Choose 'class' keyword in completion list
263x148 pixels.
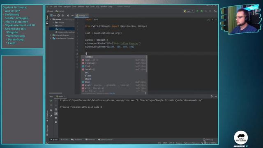[113, 76]
